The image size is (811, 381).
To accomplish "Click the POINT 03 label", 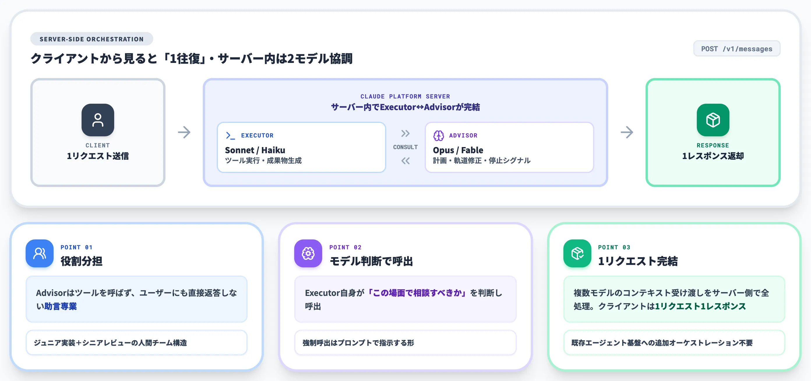I will (x=614, y=247).
